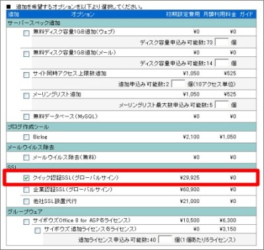Screen dimensions: 264x250
Task: Click the ¥3,150 monthly fee for サイボウズ追加ライセンス
Action: (228, 229)
